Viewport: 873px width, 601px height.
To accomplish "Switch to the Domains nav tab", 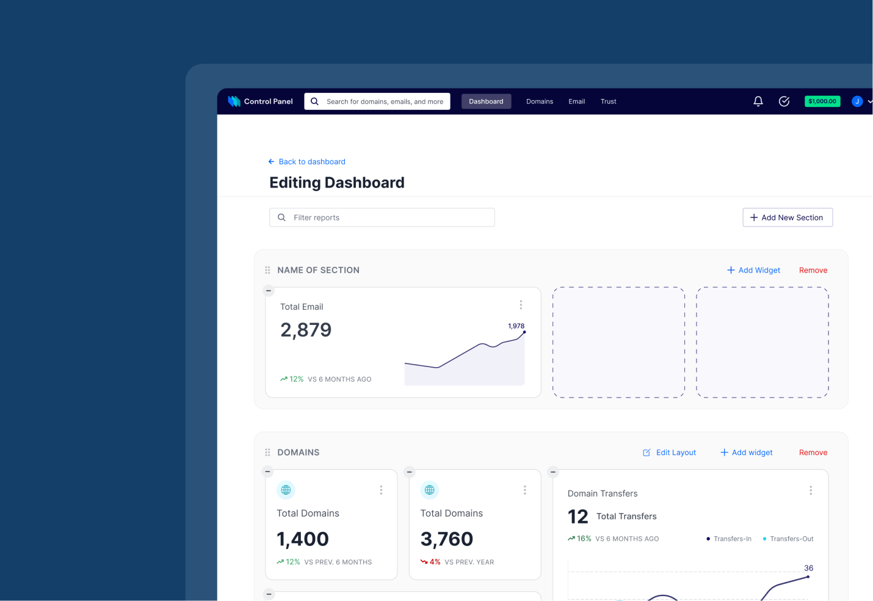I will click(540, 101).
